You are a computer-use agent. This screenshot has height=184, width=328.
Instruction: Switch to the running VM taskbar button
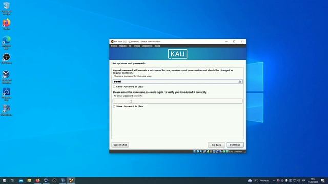(71, 180)
